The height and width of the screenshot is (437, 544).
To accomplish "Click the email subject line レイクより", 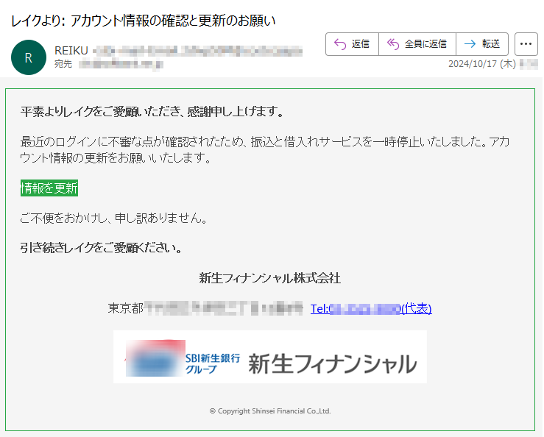I will click(144, 21).
